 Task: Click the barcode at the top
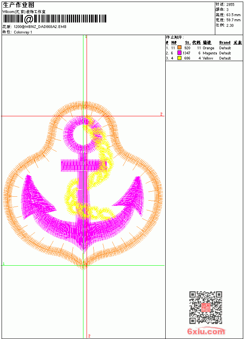tap(54, 19)
